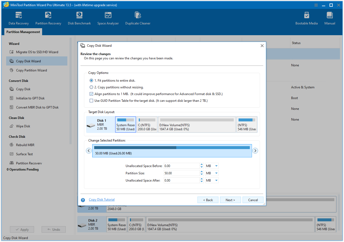Launch Partition Recovery from the toolbar
This screenshot has width=344, height=242.
[48, 18]
